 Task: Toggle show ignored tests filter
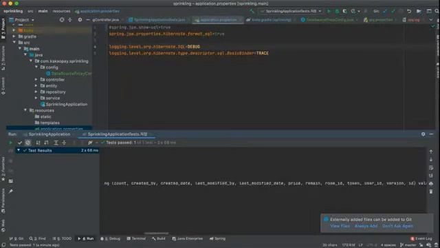coord(27,143)
